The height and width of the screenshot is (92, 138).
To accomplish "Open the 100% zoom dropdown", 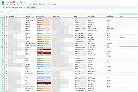I will 22,8.
